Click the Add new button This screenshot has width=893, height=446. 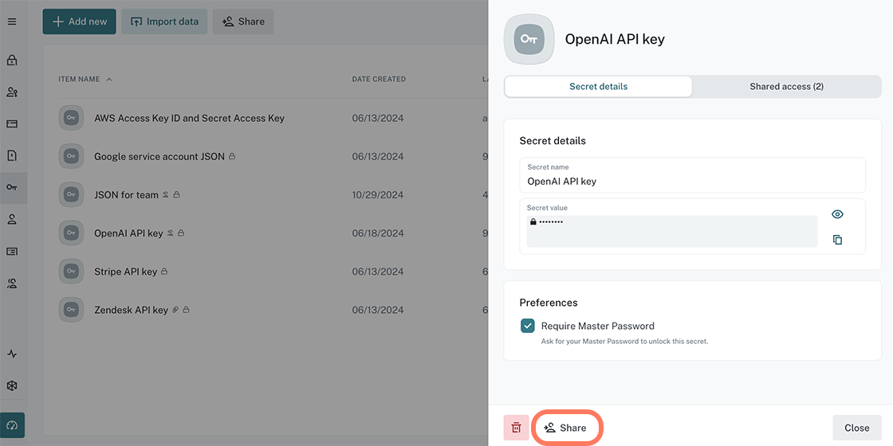tap(79, 22)
